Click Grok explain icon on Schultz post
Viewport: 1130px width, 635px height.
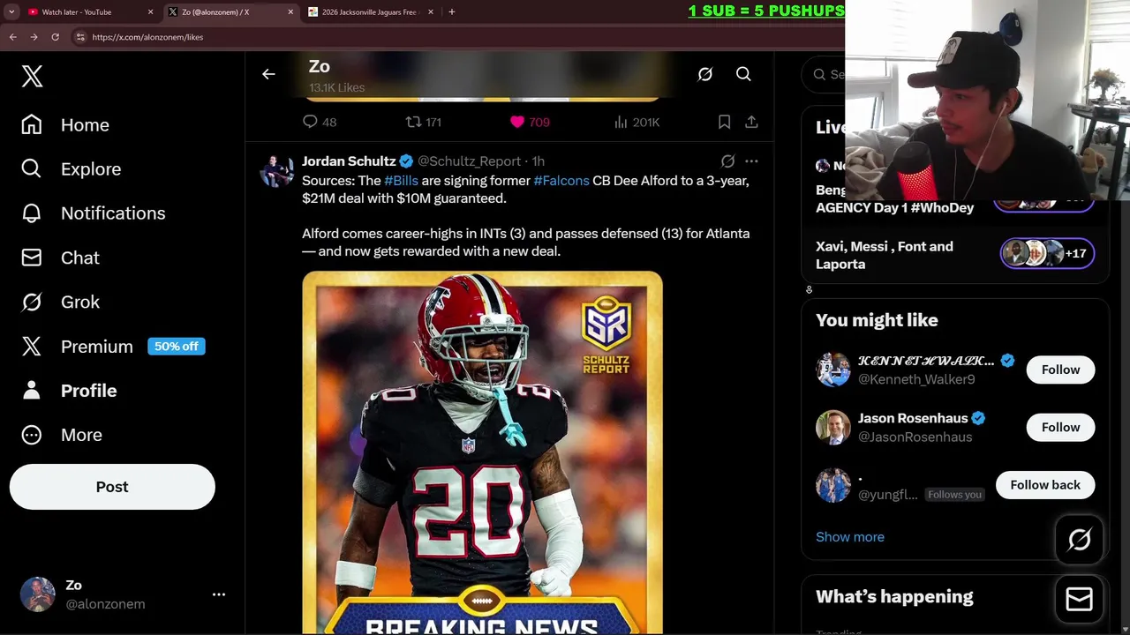pos(727,161)
